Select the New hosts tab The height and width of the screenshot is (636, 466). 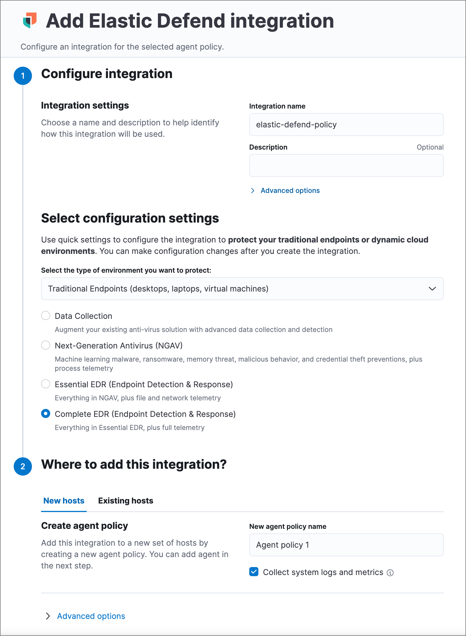point(64,501)
